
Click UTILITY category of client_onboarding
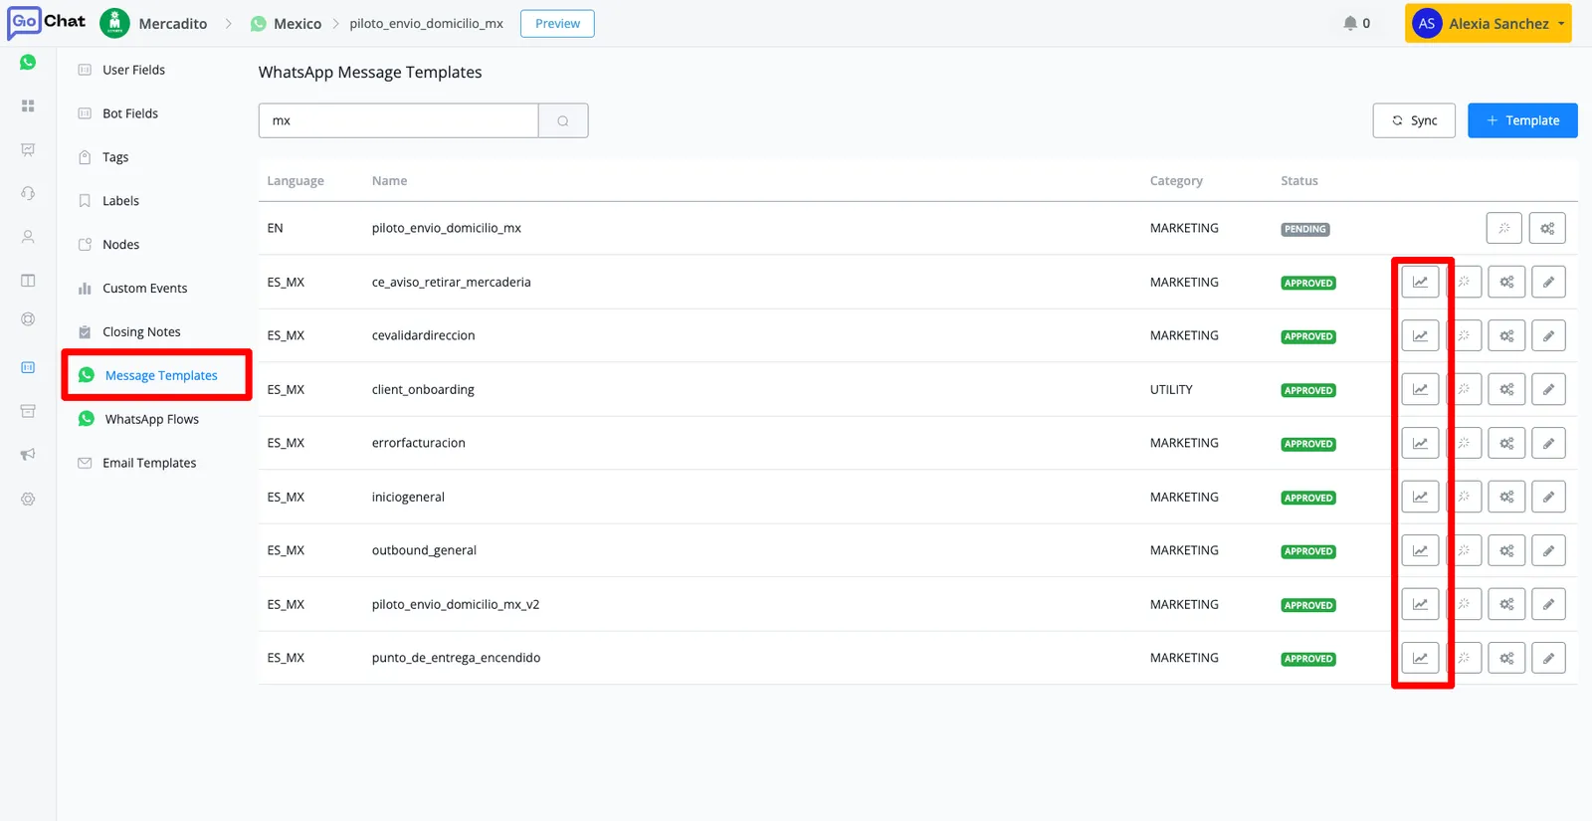point(1171,389)
